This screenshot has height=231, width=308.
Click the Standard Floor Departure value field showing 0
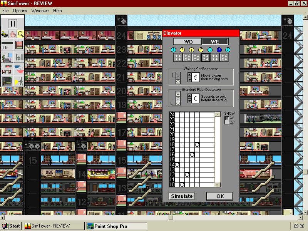196,99
